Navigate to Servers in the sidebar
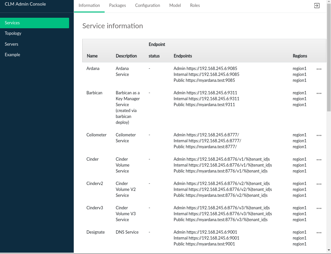This screenshot has height=254, width=331. 12,44
